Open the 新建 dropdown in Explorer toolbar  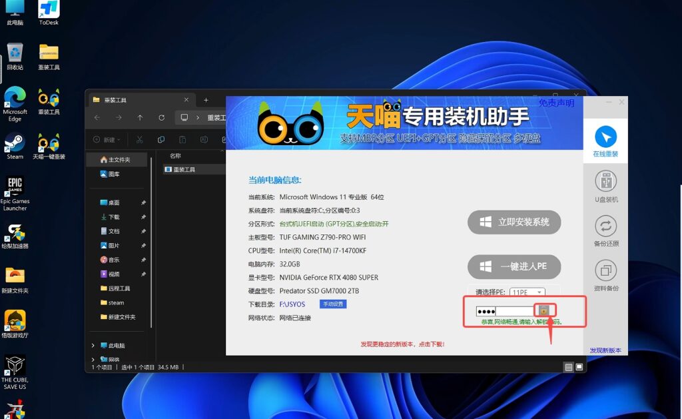point(107,140)
